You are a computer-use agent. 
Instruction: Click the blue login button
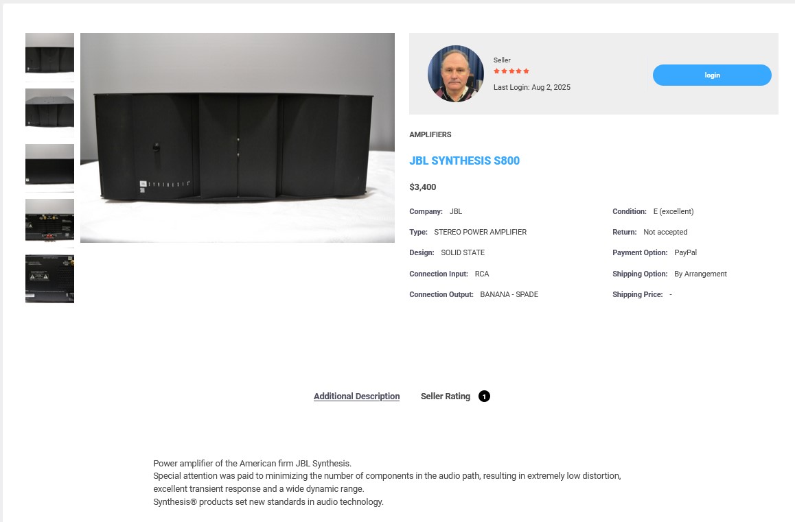pos(712,75)
